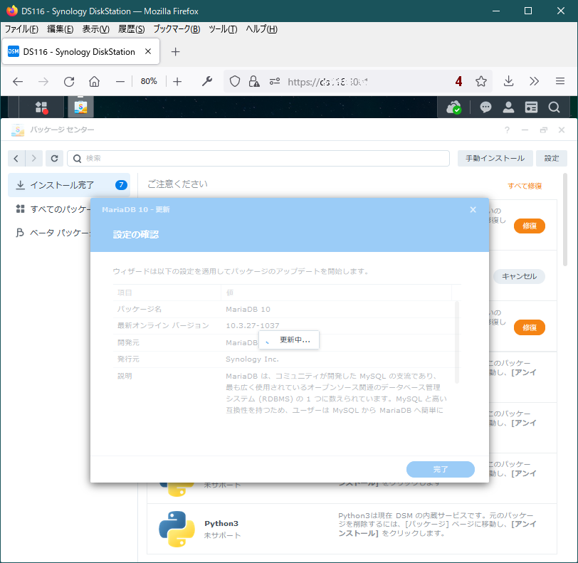This screenshot has width=578, height=563.
Task: Go forward in Firefox
Action: tap(43, 81)
